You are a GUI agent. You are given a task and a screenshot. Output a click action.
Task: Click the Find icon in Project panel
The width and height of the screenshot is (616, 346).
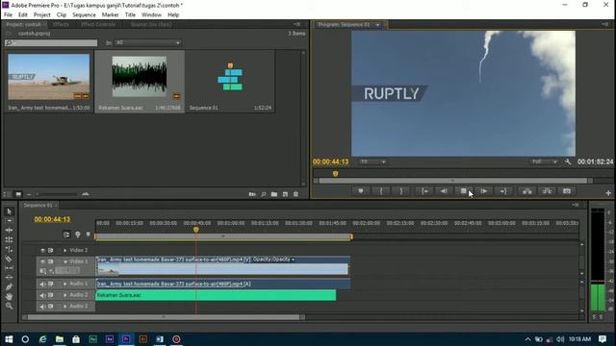[264, 194]
